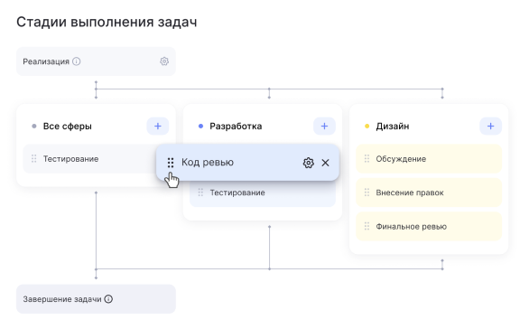This screenshot has height=329, width=520.
Task: Add stage to Разработка column
Action: 324,127
